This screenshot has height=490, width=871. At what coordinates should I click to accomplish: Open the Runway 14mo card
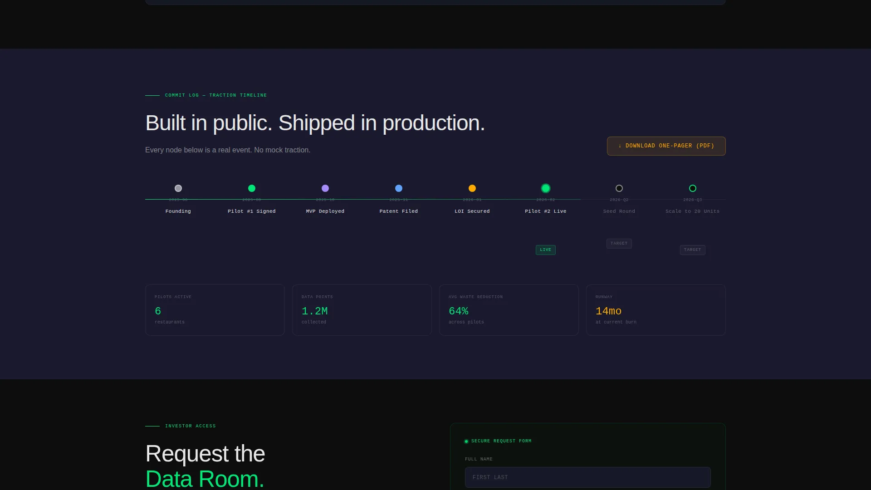pyautogui.click(x=656, y=310)
